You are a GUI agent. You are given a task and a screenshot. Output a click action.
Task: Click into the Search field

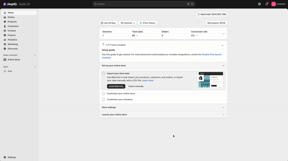click(x=144, y=4)
